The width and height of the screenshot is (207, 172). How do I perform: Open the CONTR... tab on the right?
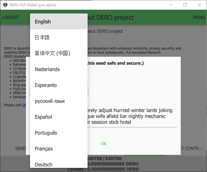191,148
